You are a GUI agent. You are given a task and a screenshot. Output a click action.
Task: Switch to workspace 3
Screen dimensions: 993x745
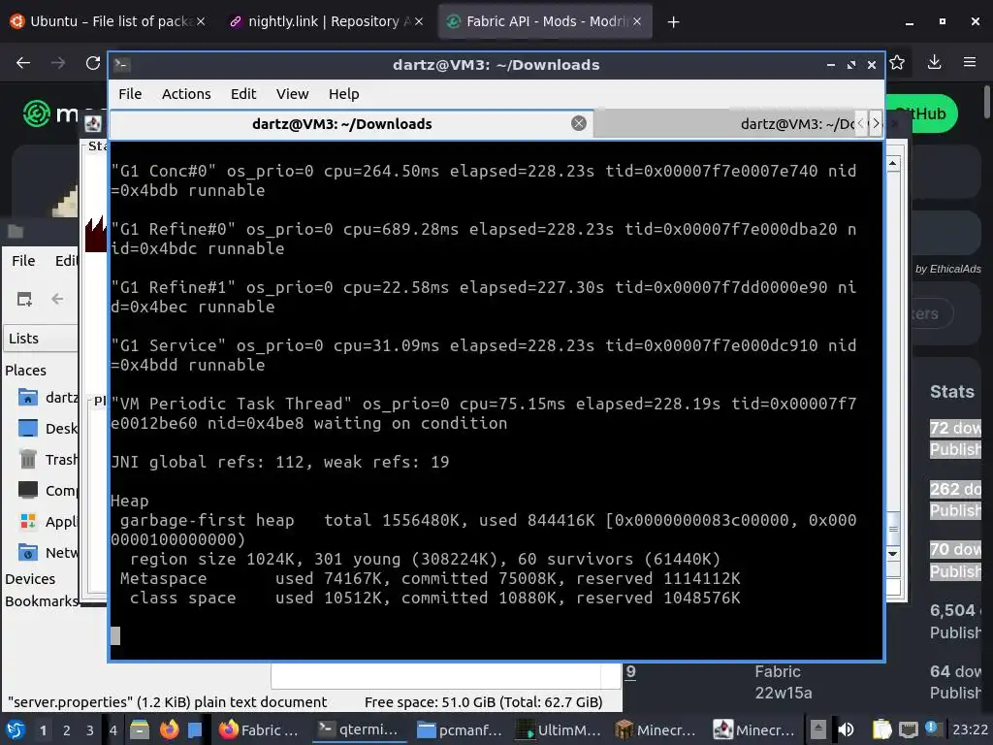(90, 730)
